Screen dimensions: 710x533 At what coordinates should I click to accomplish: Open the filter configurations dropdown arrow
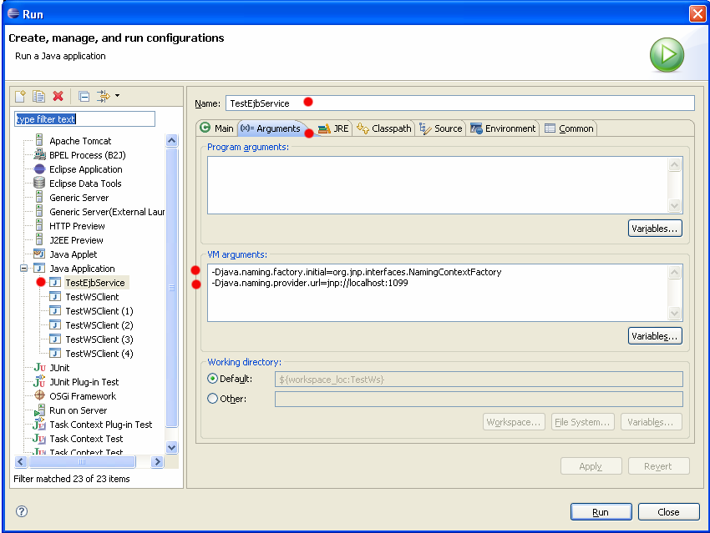(117, 95)
